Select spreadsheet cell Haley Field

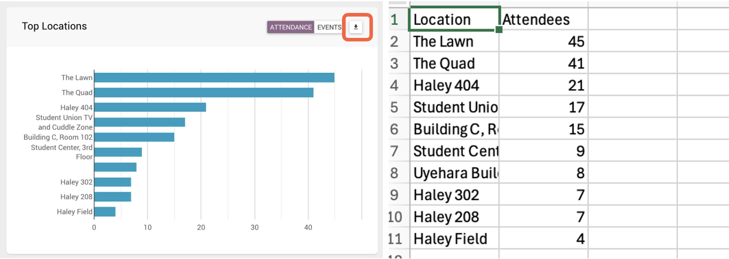[x=454, y=239]
